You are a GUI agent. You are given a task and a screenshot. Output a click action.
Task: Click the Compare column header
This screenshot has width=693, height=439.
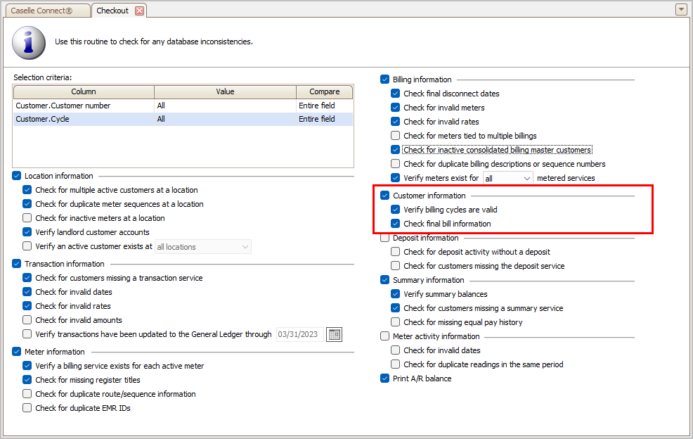pyautogui.click(x=325, y=91)
